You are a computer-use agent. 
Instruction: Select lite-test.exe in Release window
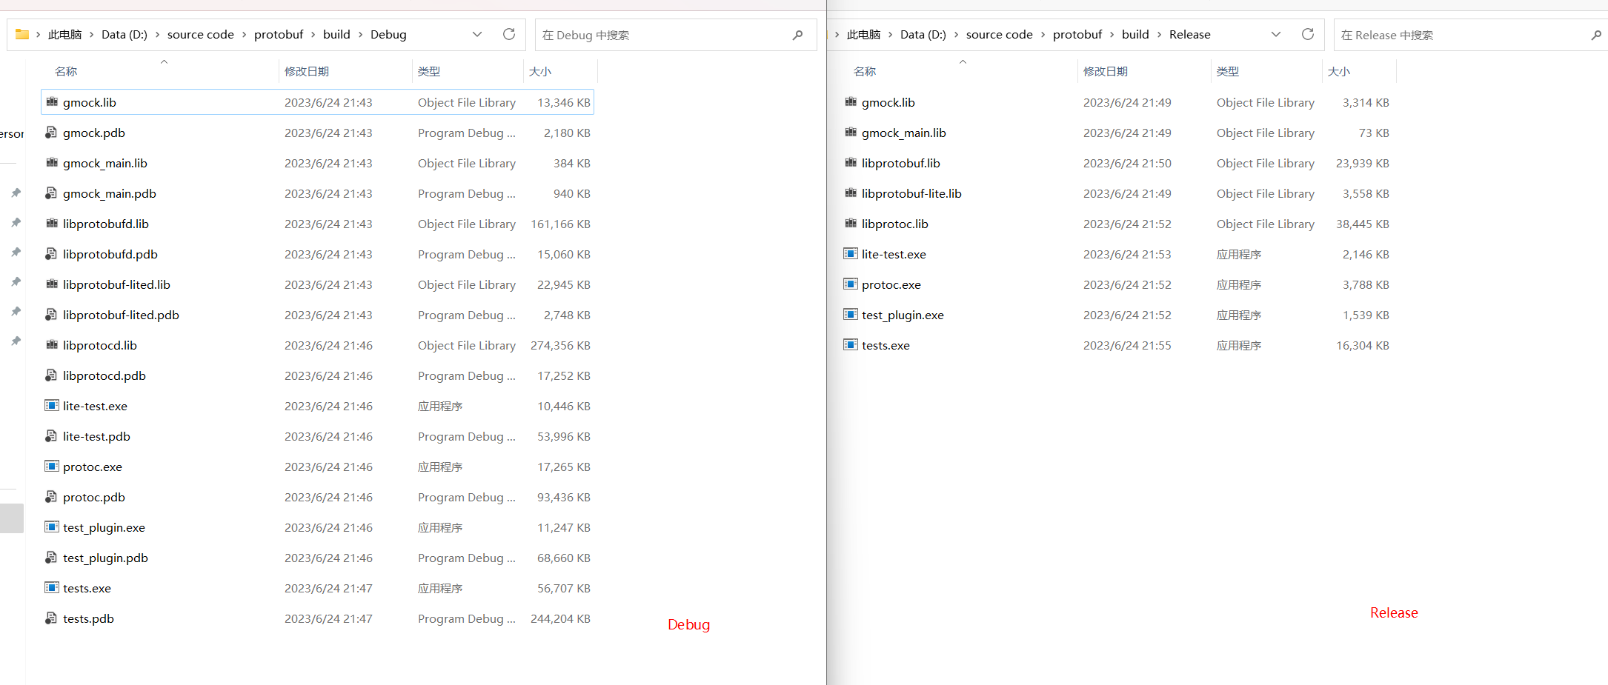(x=894, y=254)
